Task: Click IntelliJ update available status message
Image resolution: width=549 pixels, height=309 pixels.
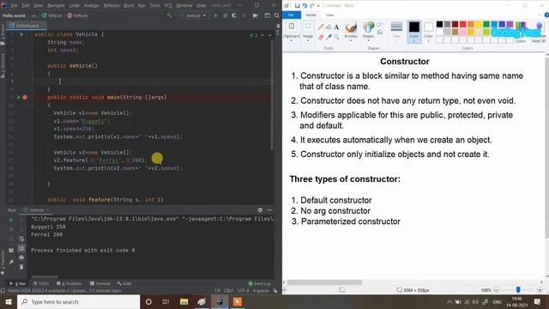Action: (x=64, y=291)
